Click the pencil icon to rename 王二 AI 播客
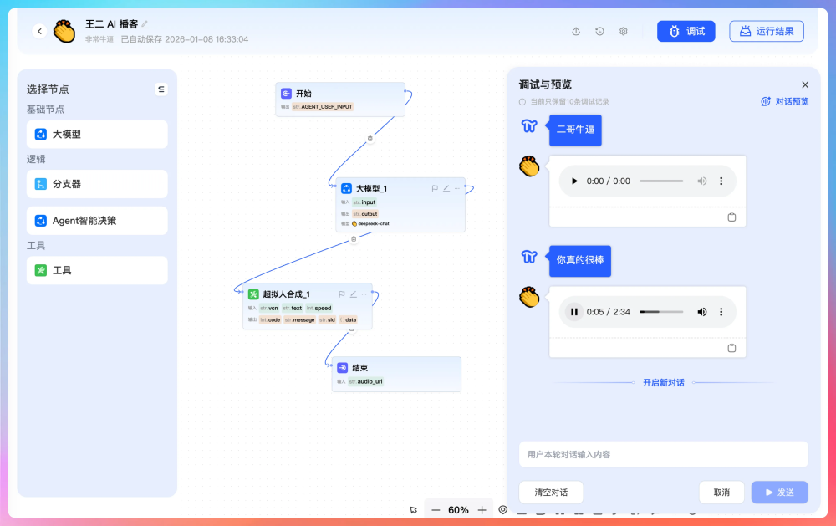Viewport: 836px width, 526px height. click(145, 24)
